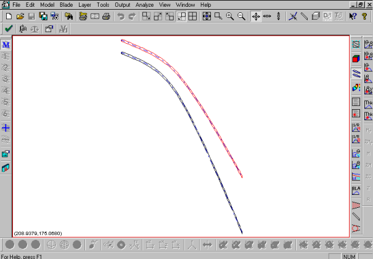The image size is (373, 259).
Task: Click the fit view to window icon
Action: point(207,16)
